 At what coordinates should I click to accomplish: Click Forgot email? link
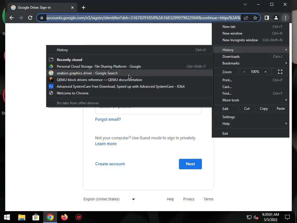tap(108, 119)
